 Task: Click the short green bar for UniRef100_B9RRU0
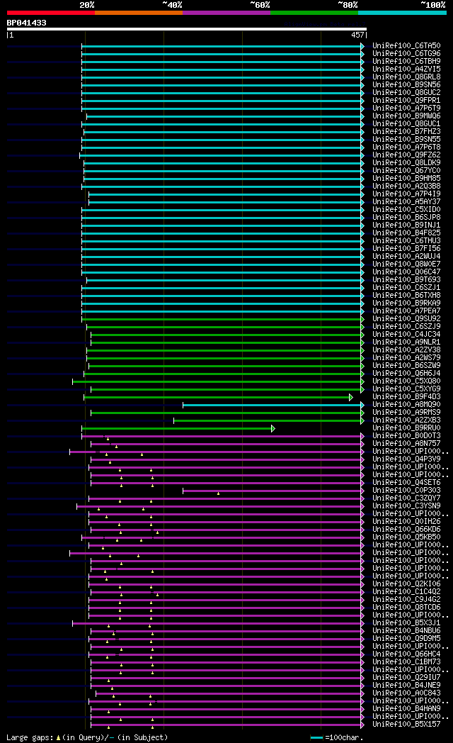pyautogui.click(x=178, y=428)
